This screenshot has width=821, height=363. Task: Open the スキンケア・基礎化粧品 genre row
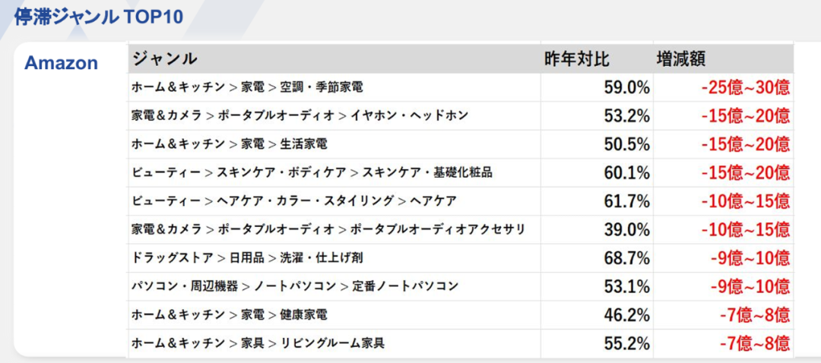point(312,172)
